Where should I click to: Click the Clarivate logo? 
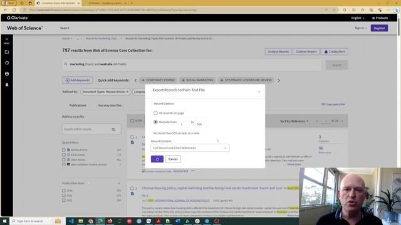(x=18, y=18)
